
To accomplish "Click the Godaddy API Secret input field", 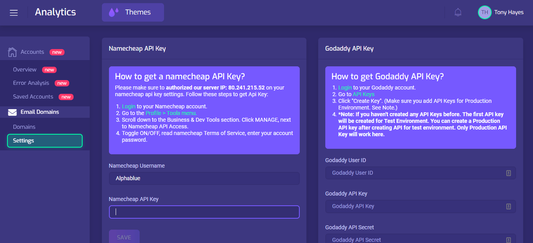I will (x=420, y=239).
